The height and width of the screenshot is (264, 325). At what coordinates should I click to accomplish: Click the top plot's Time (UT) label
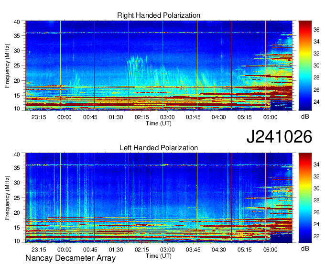pyautogui.click(x=159, y=123)
